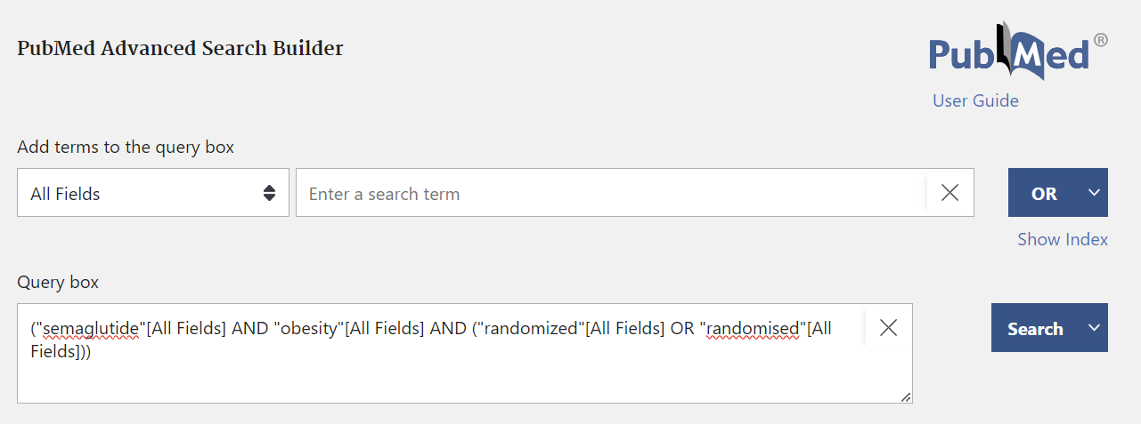Click the "PubMed Advanced Search Builder" heading

click(x=180, y=48)
